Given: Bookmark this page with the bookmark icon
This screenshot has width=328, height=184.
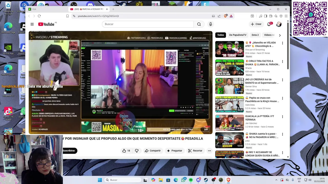Looking at the screenshot, I should pos(67,16).
